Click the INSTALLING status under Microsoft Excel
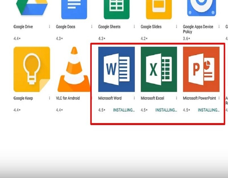The width and height of the screenshot is (228, 178). pyautogui.click(x=166, y=110)
